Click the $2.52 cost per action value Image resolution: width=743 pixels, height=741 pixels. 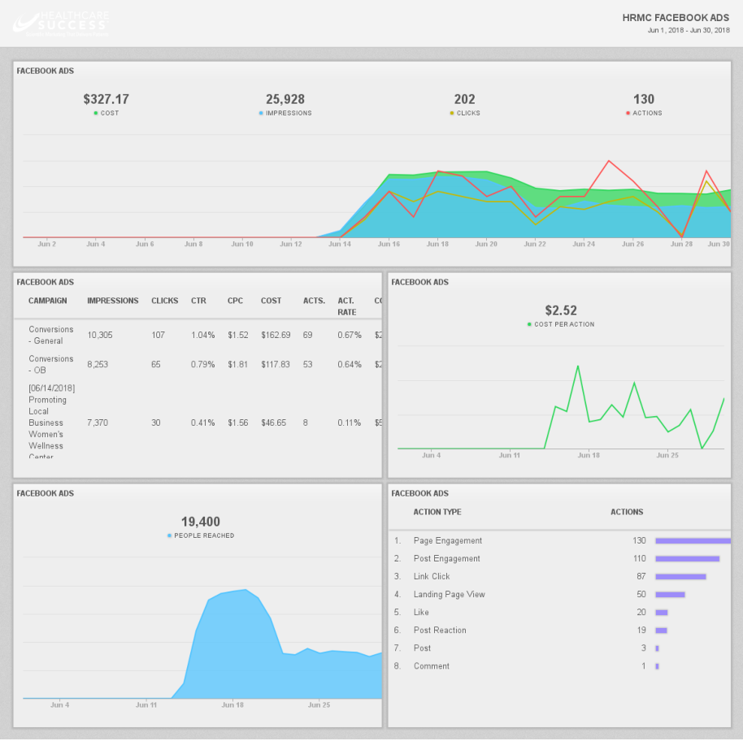point(561,310)
